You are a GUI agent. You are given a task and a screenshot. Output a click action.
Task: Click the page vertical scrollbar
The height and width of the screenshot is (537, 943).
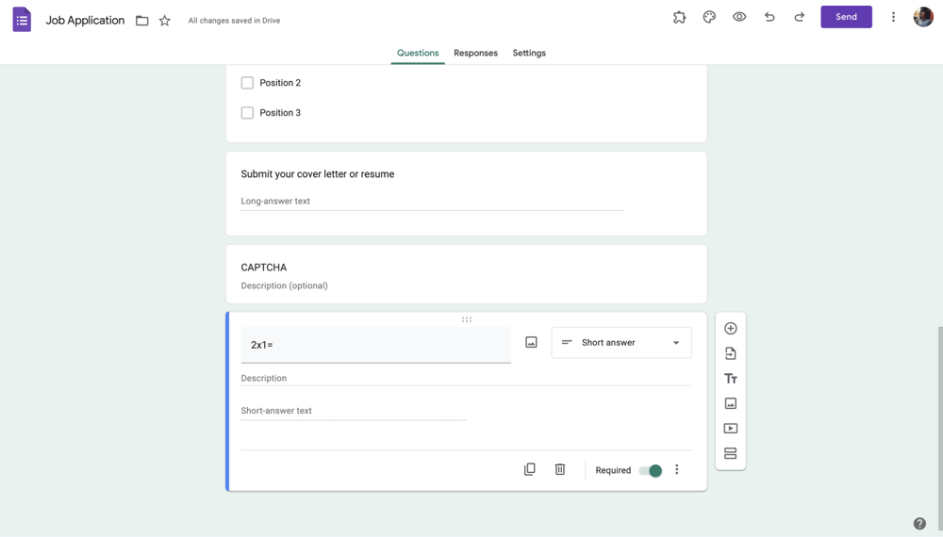(939, 427)
